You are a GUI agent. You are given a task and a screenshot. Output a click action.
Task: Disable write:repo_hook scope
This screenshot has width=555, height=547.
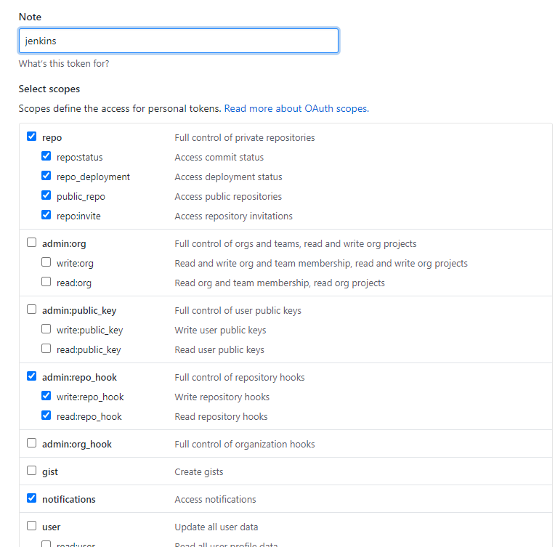(x=46, y=396)
